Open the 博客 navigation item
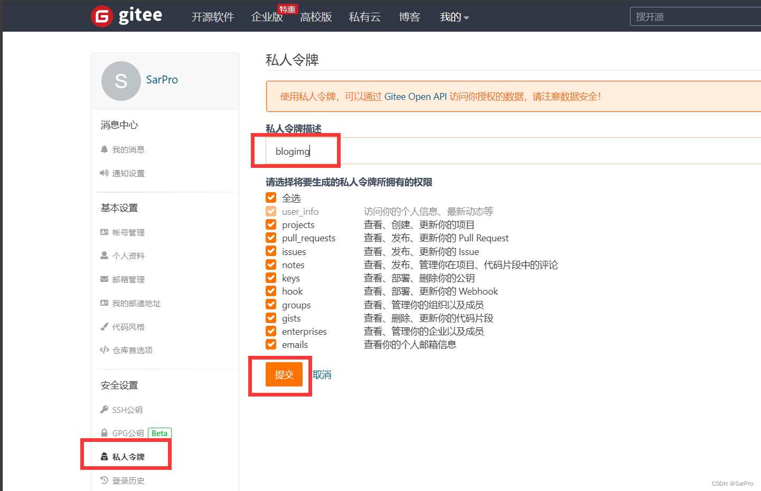 tap(410, 17)
